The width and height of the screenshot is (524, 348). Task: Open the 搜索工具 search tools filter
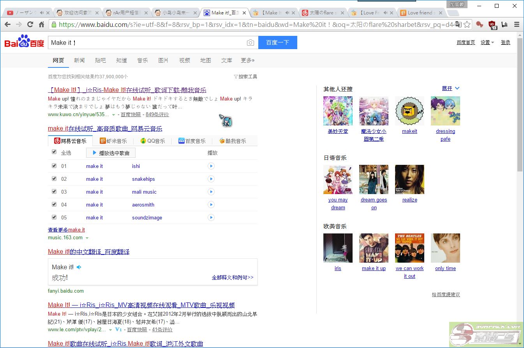point(245,77)
